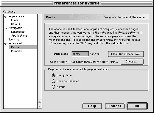The image size is (154, 113).
Task: Select Appearance in the category list
Action: coord(17,16)
